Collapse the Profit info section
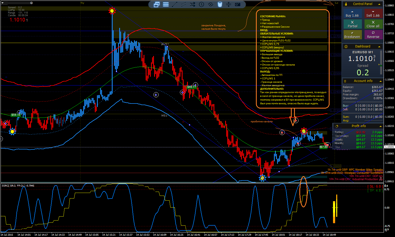The height and width of the screenshot is (237, 395). 380,126
